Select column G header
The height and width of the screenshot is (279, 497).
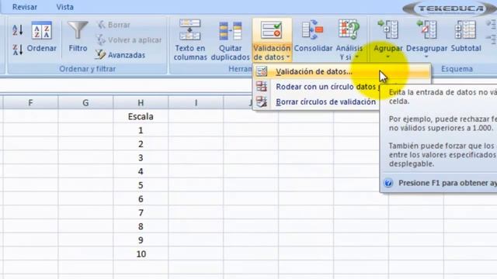point(85,103)
